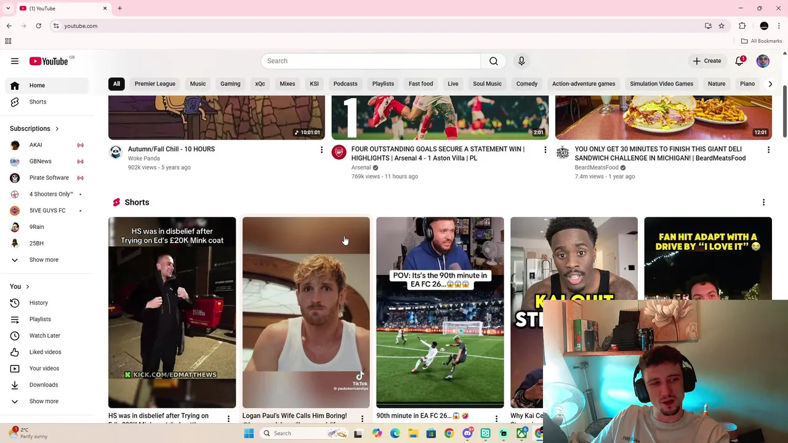Click the Create button
Viewport: 788px width, 443px height.
707,61
